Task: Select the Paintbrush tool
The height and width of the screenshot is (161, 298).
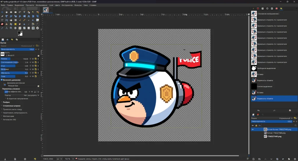Action: (20, 20)
